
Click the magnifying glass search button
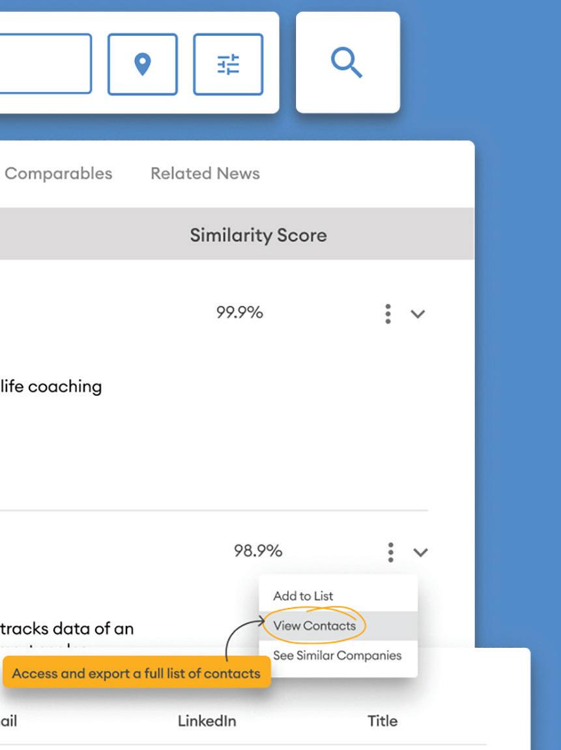point(347,63)
